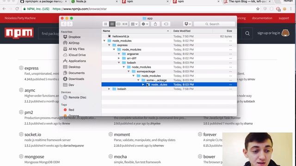Switch Finder to column view

click(x=118, y=24)
